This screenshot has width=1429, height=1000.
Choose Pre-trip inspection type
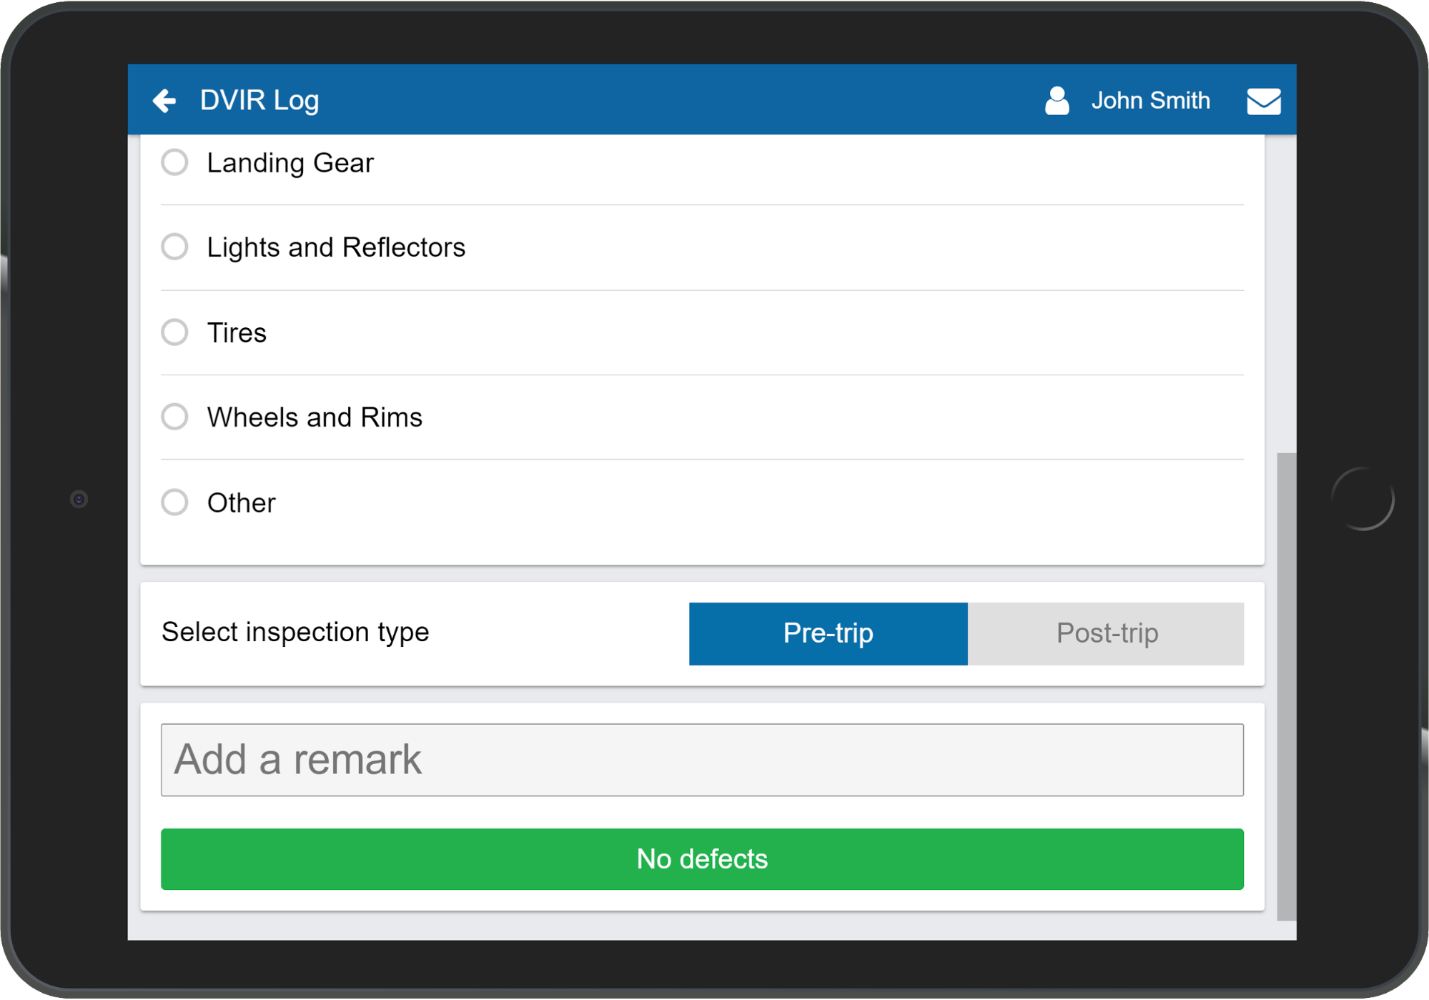pyautogui.click(x=828, y=634)
